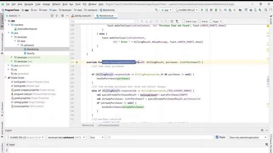Open AndroidManifest.xml in the project tree
Screen dimensions: 273x153
click(x=26, y=29)
